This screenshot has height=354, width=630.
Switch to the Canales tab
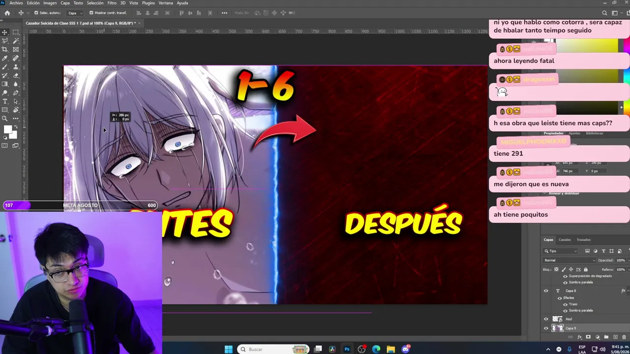pos(565,240)
